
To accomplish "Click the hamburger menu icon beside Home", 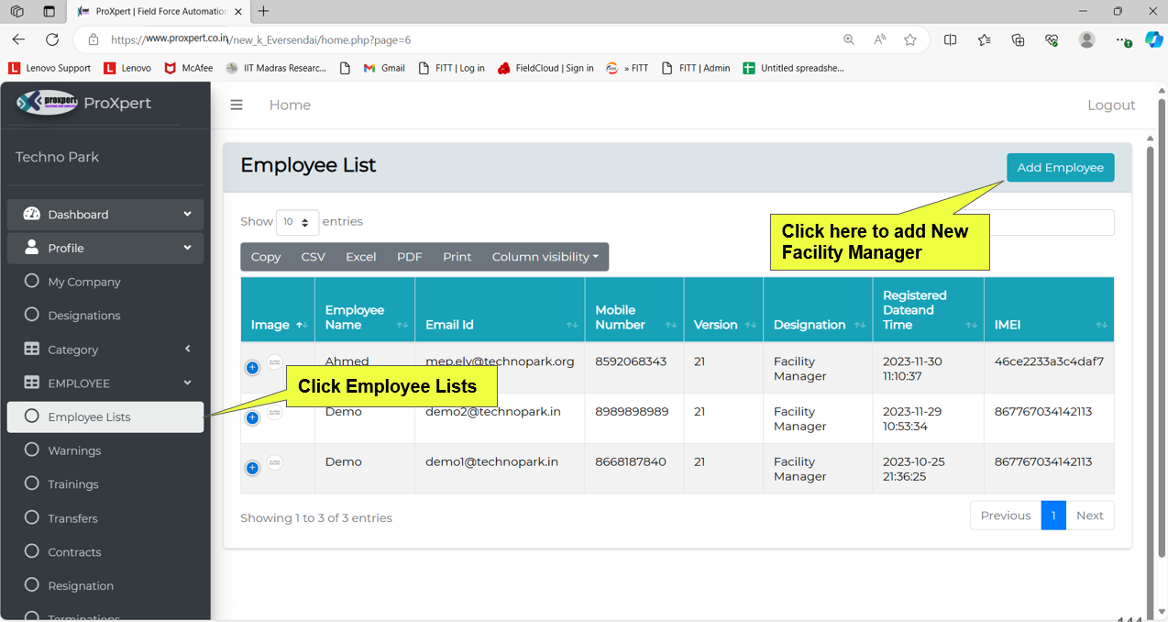I will click(x=237, y=106).
